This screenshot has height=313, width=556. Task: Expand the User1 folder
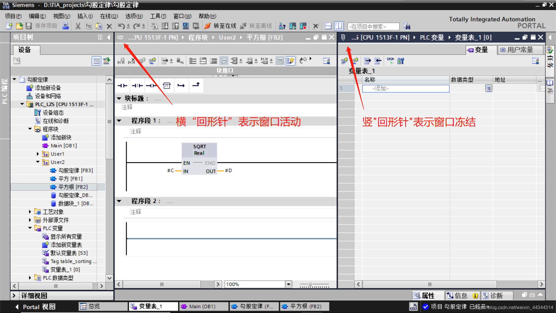coord(38,154)
